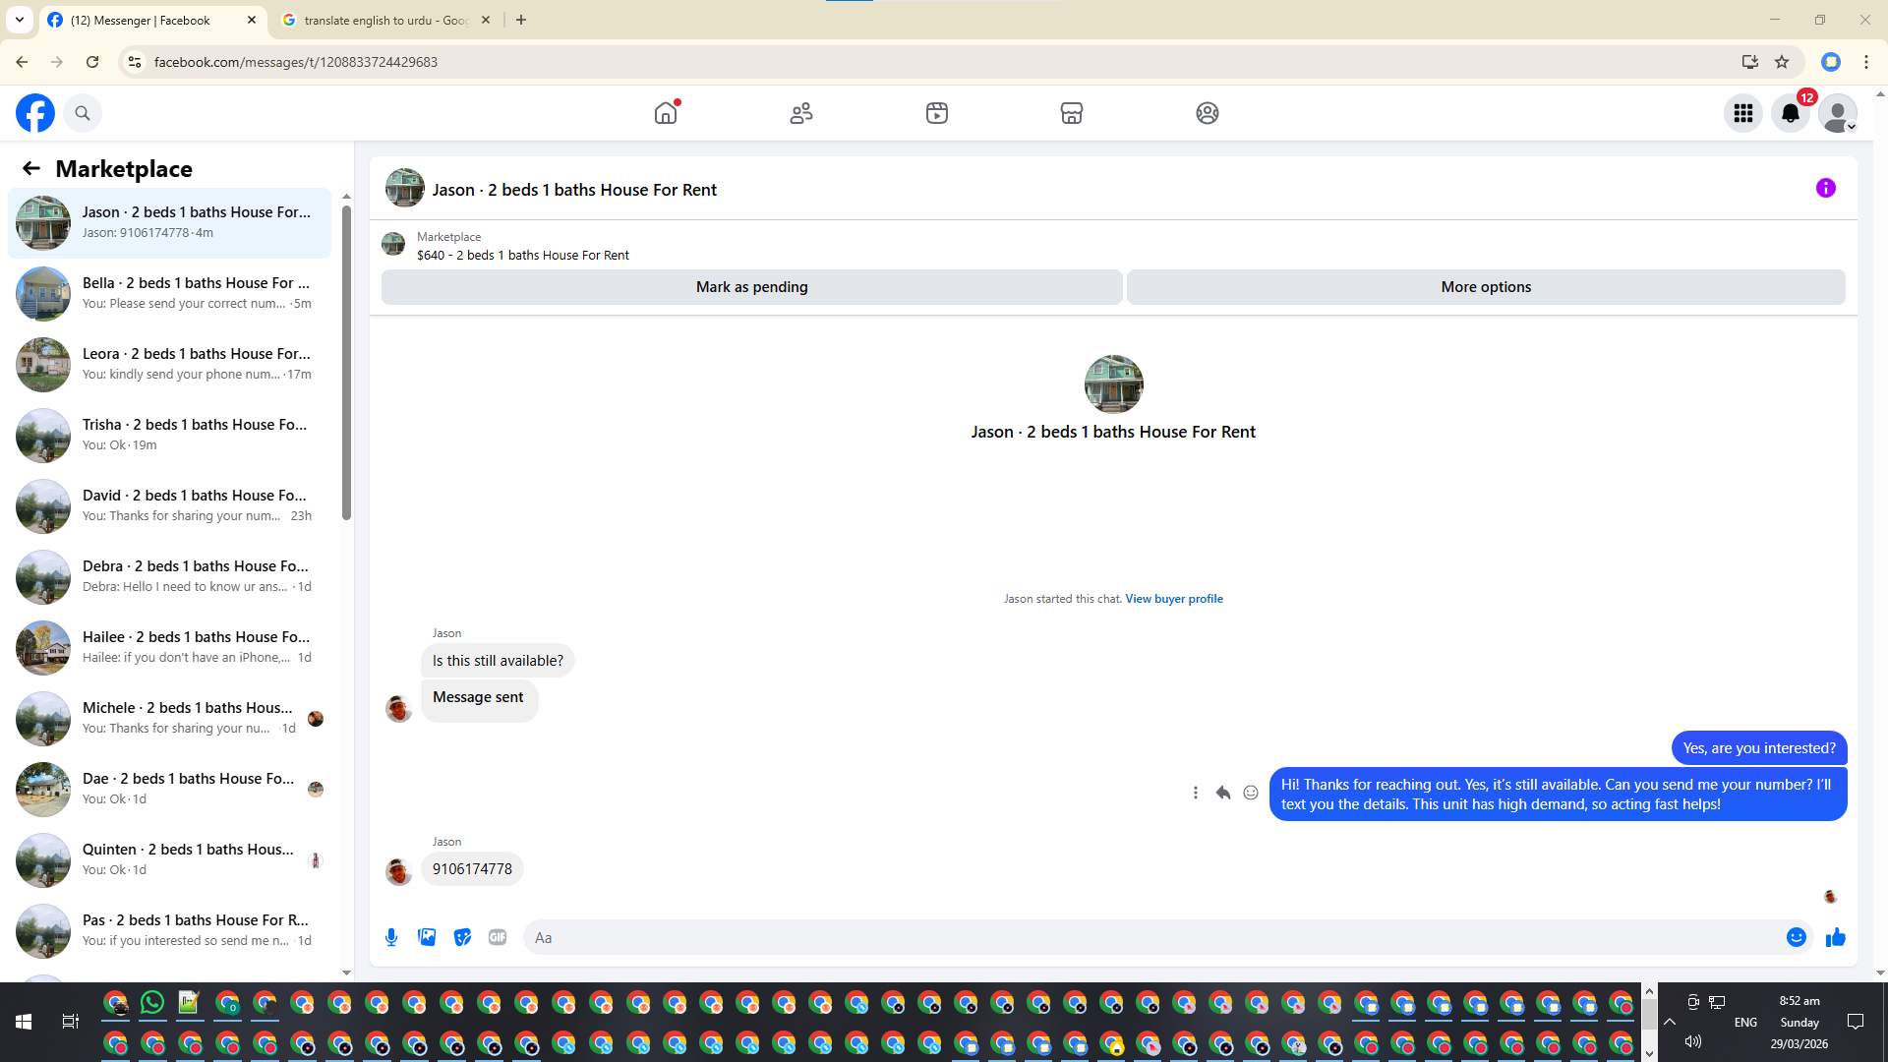Open Dae's conversation in the chat list
This screenshot has height=1062, width=1888.
point(170,789)
